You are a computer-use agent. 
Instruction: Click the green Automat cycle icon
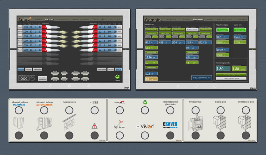[117, 77]
